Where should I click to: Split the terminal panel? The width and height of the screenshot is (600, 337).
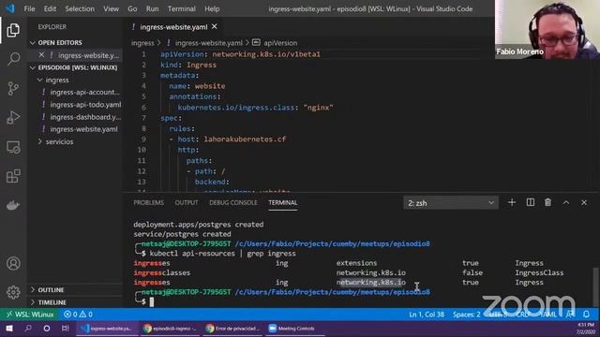point(530,202)
